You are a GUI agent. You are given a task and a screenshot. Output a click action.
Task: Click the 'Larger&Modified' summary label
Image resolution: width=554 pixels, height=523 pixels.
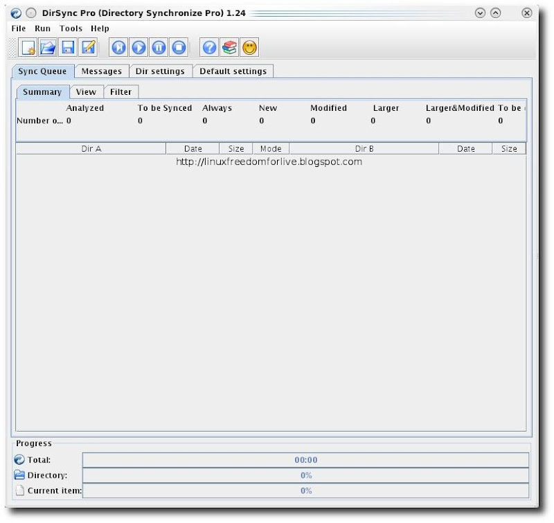(x=460, y=108)
